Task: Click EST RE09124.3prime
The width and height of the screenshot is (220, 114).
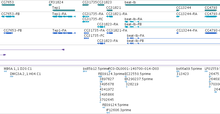Action: tap(111, 74)
